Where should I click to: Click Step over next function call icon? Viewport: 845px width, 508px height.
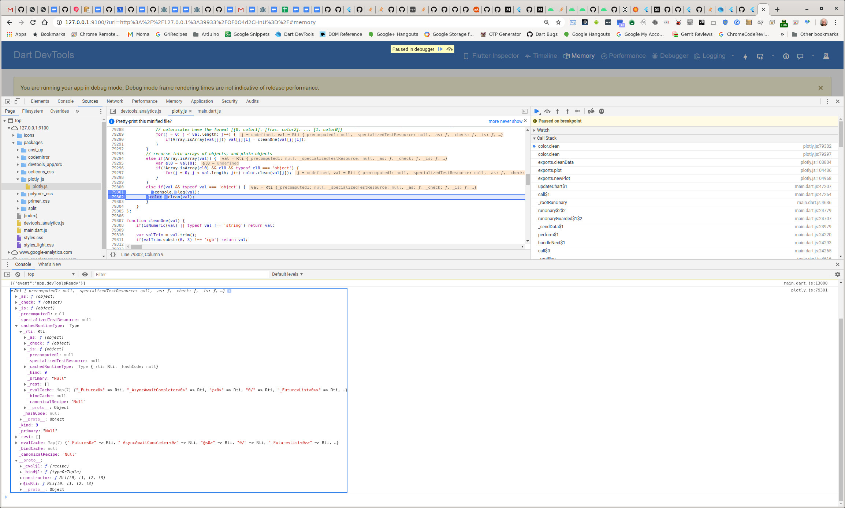[547, 111]
